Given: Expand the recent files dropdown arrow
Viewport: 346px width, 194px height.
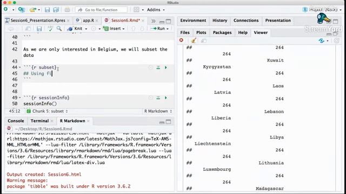Looking at the screenshot, I should (39, 10).
